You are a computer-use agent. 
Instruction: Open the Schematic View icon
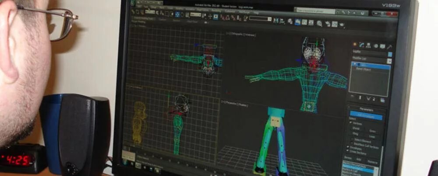[x=311, y=23]
